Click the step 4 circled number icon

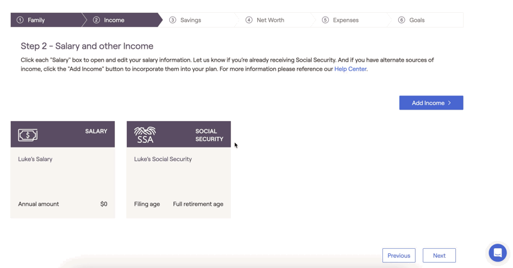[x=249, y=20]
